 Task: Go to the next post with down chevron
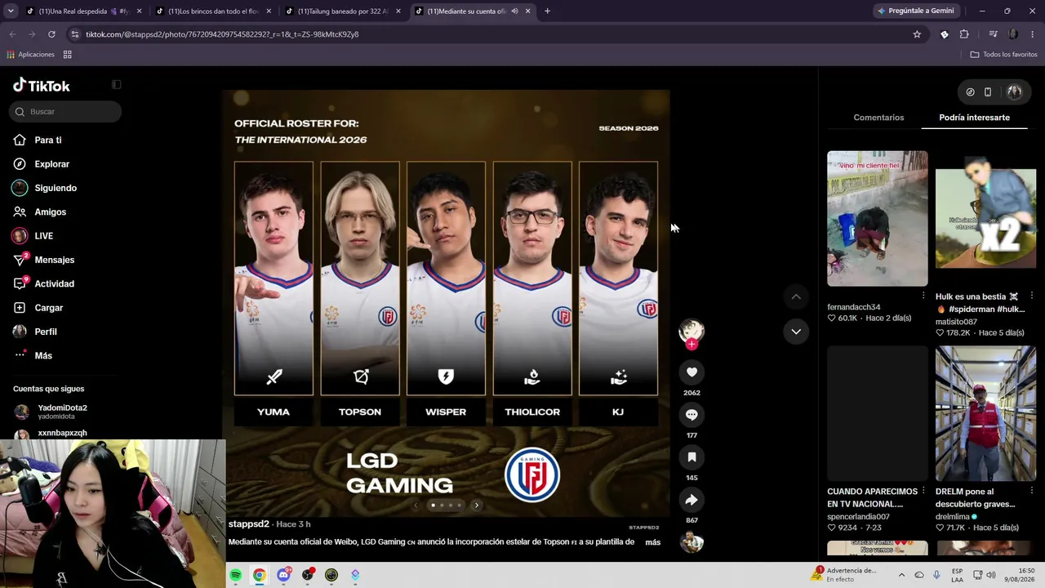796,332
